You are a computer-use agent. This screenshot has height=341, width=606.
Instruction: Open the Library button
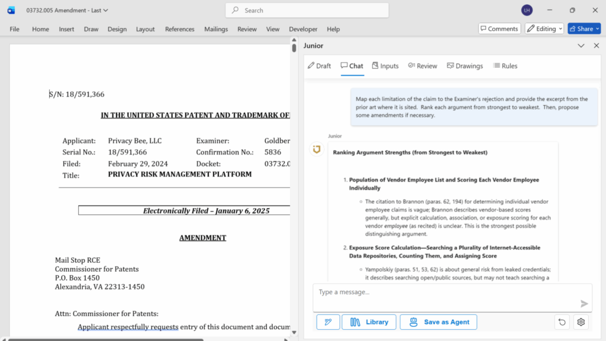point(369,322)
